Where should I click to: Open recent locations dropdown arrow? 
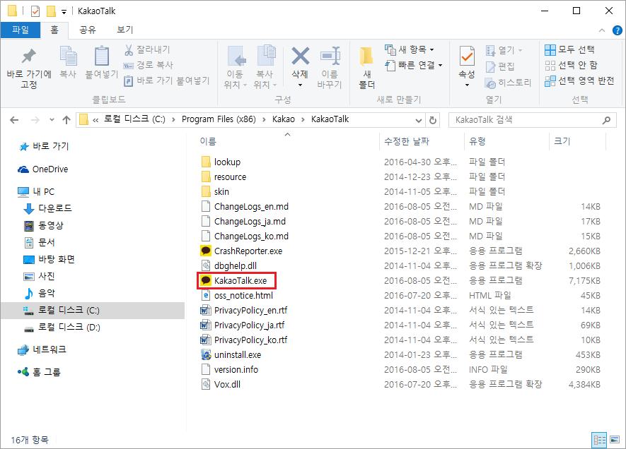(x=52, y=120)
